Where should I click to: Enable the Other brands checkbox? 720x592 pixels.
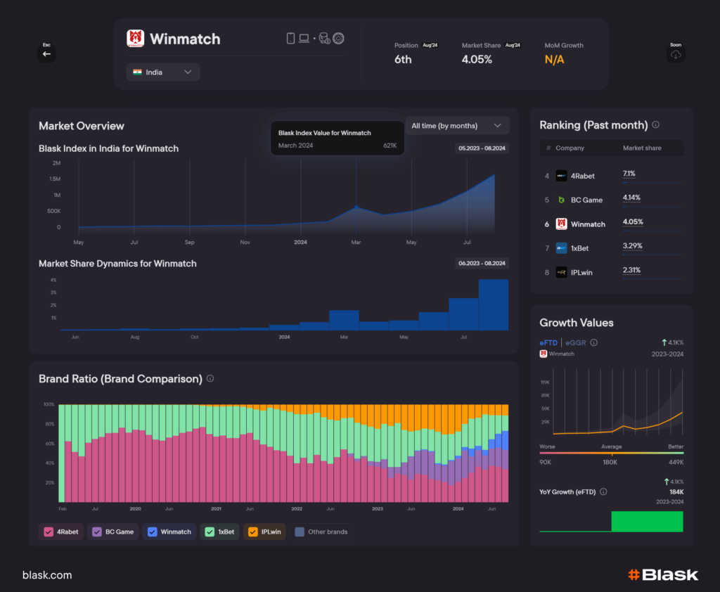coord(300,532)
